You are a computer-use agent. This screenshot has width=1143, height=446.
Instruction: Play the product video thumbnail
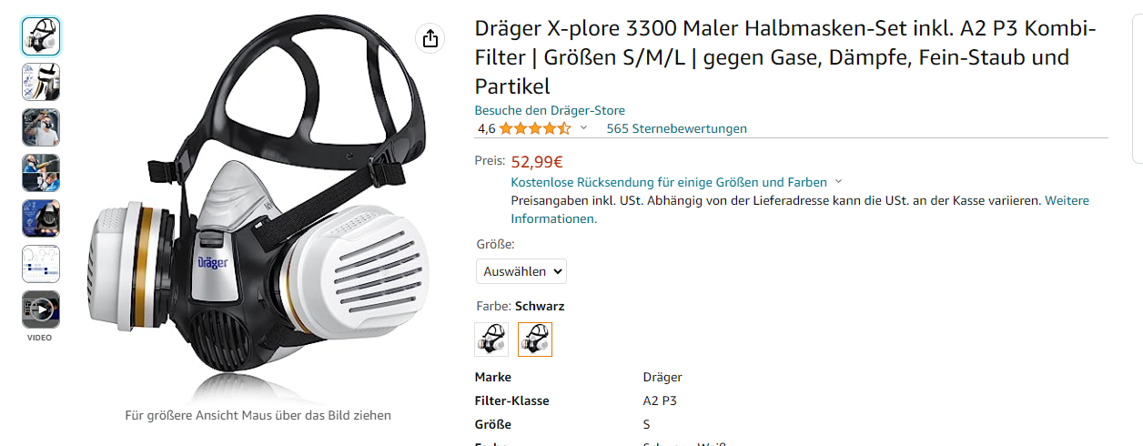pos(41,309)
